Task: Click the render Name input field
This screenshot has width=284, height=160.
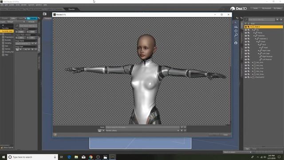Action: [142, 127]
